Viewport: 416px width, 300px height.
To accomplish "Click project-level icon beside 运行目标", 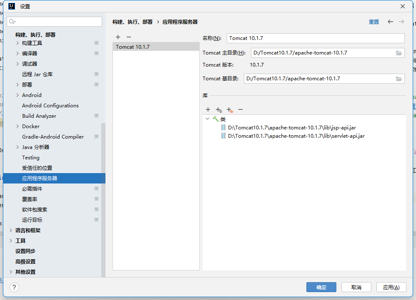I will [x=97, y=220].
